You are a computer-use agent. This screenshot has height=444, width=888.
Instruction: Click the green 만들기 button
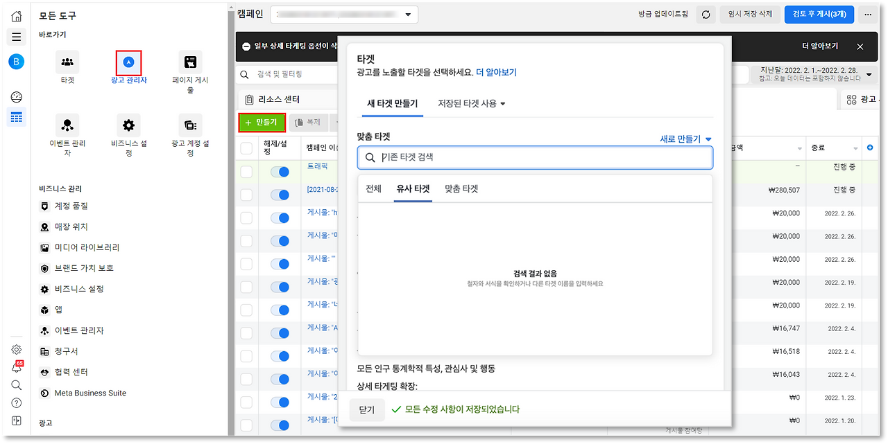point(262,122)
